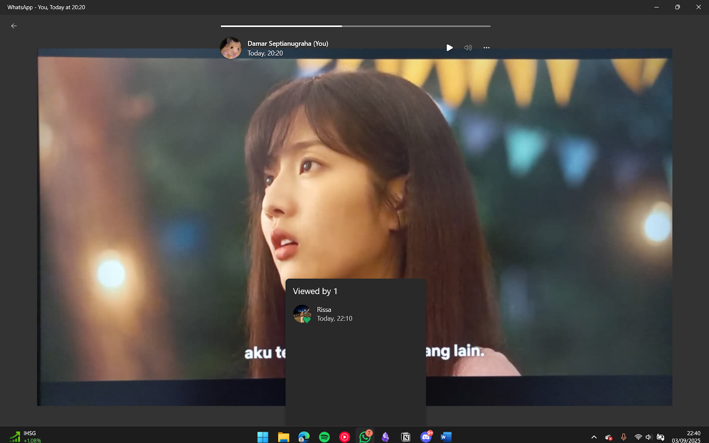Play the WhatsApp status video
709x443 pixels.
tap(449, 48)
